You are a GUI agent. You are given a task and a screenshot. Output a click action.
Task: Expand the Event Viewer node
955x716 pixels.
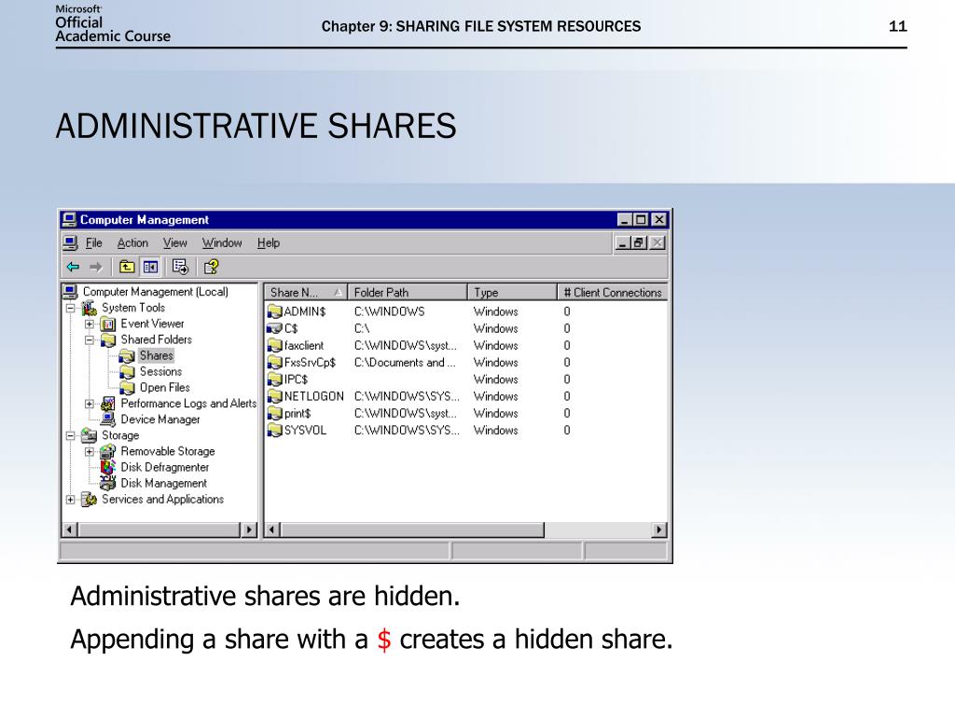coord(90,324)
